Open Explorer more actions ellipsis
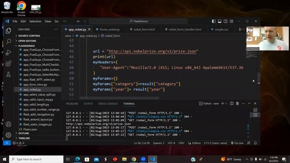Screen dimensions: 290x163 click(x=56, y=29)
